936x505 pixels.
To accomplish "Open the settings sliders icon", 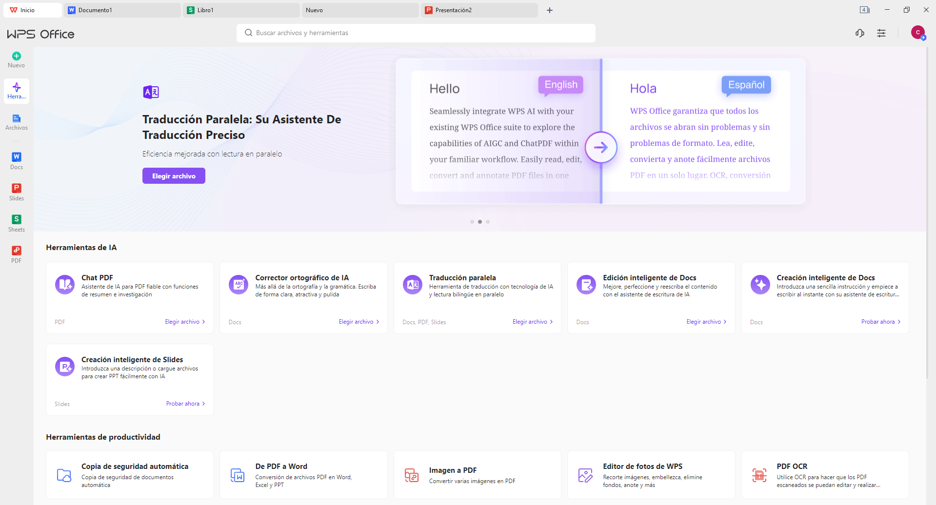I will click(x=881, y=33).
